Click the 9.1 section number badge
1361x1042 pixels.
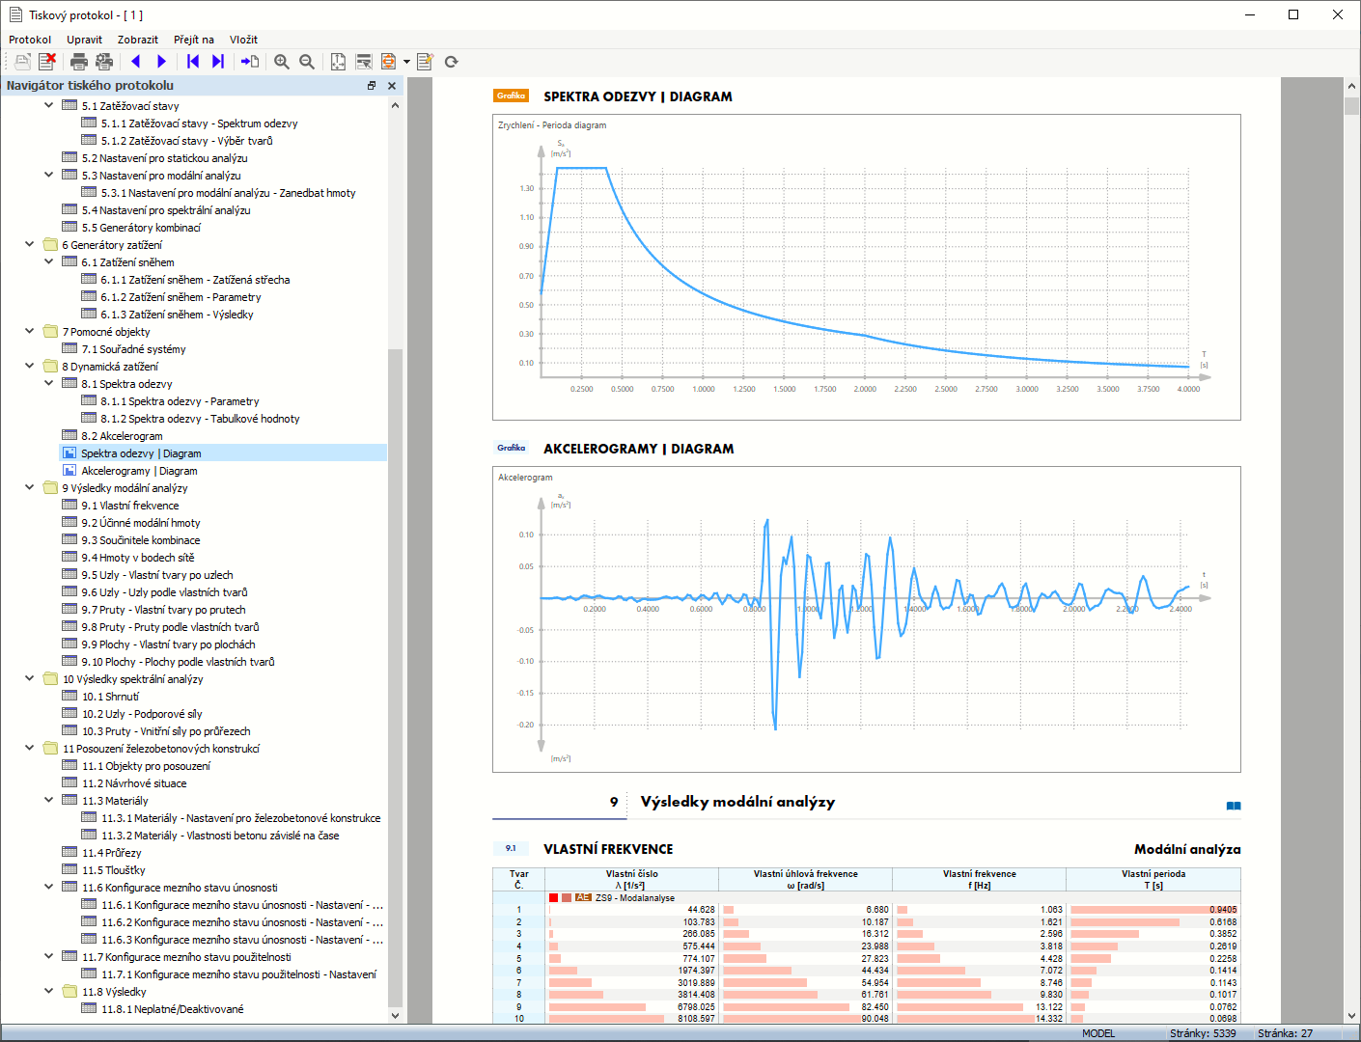click(511, 849)
